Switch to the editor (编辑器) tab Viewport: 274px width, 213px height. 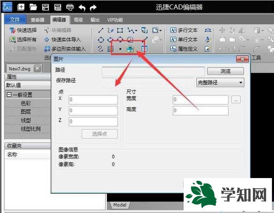[59, 20]
